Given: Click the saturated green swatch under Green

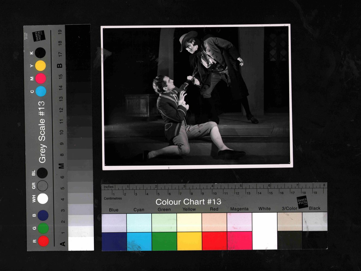Looking at the screenshot, I should [164, 241].
